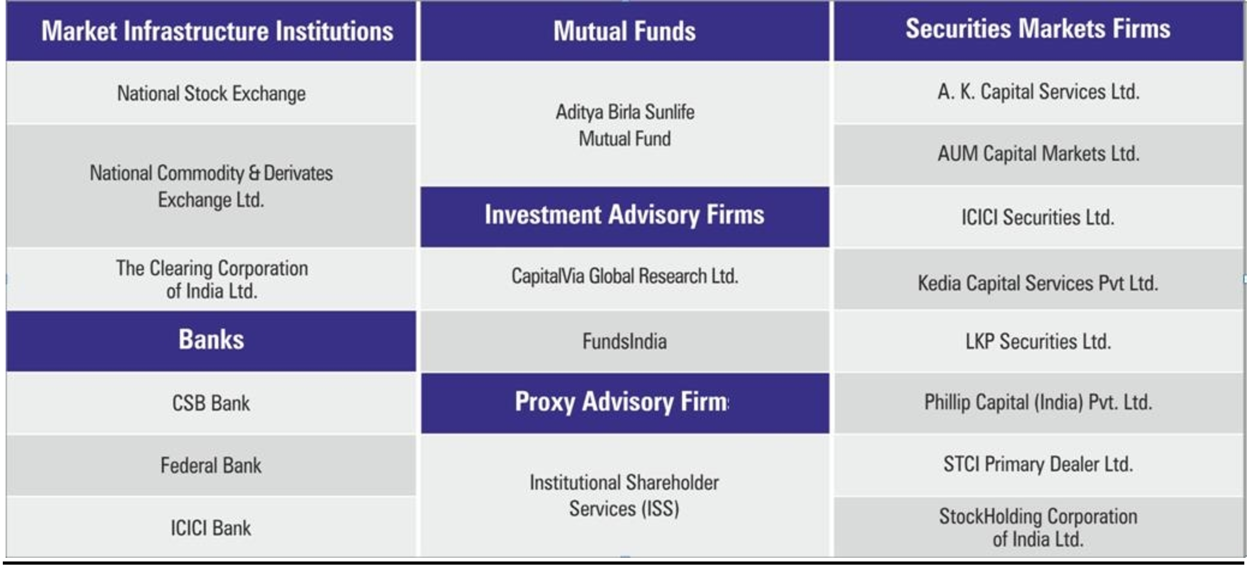Click the National Stock Exchange entry
Viewport: 1248px width, 569px height.
211,93
